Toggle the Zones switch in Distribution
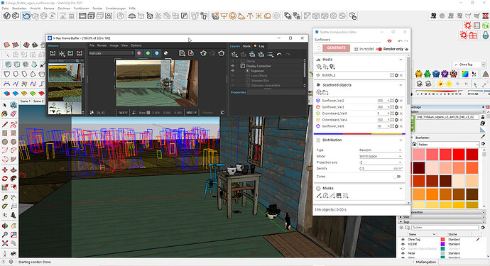Screen dimensions: 490x266 pyautogui.click(x=397, y=177)
